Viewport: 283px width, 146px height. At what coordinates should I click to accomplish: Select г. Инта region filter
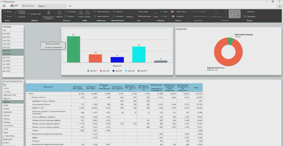pyautogui.click(x=13, y=88)
